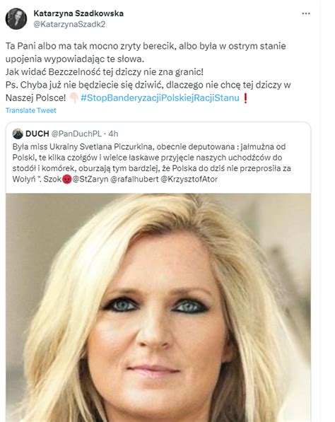Screen dimensions: 335x422
Task: Click the angry face emoji after Szok
Action: tap(67, 180)
